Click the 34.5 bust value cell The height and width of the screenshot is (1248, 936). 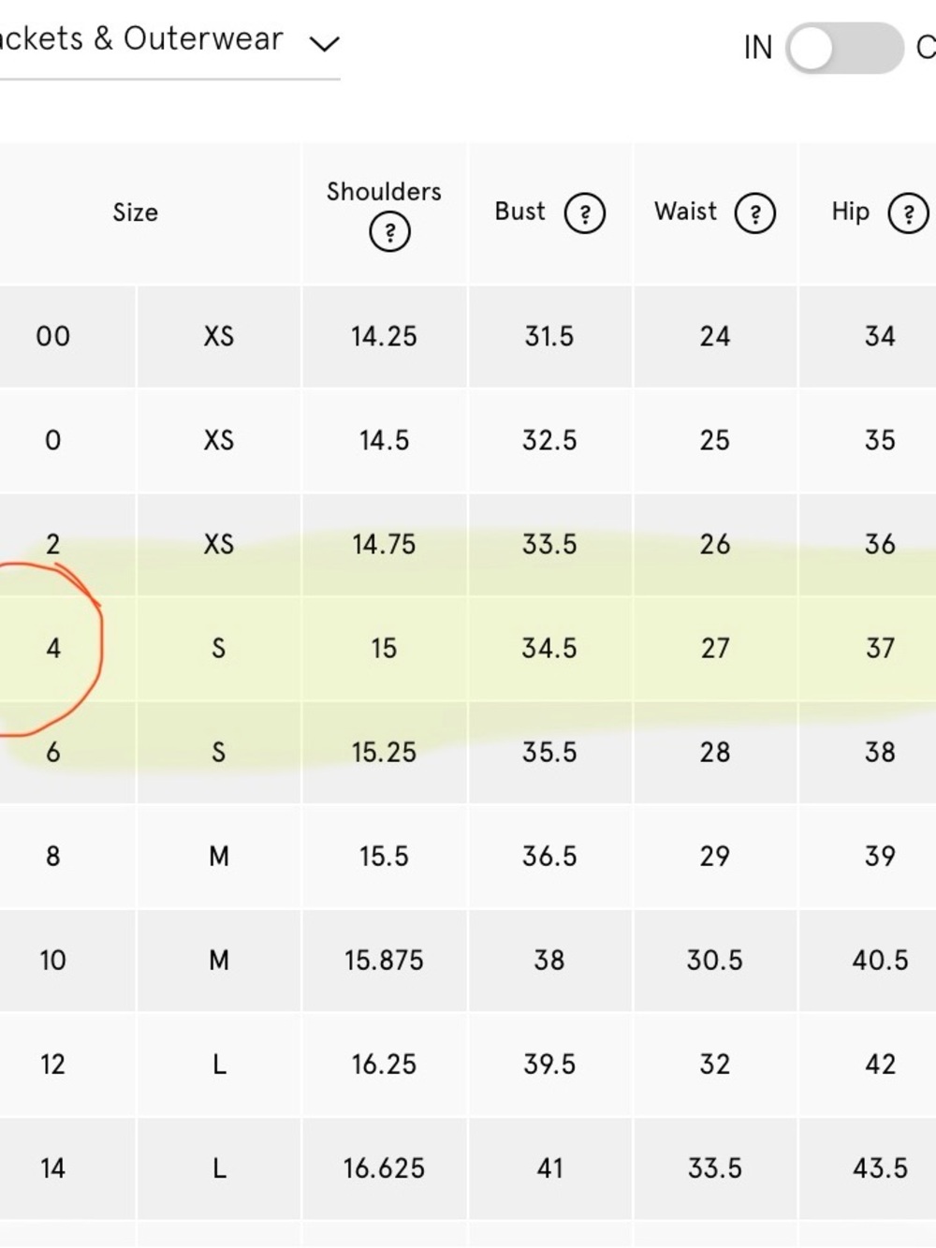[x=549, y=648]
